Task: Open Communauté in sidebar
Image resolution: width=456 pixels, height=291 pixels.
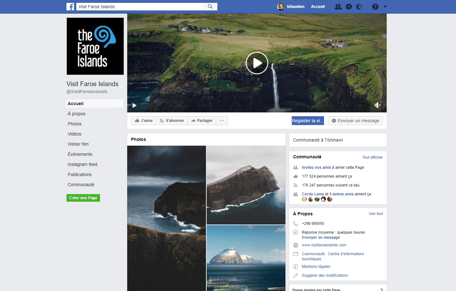Action: (81, 185)
